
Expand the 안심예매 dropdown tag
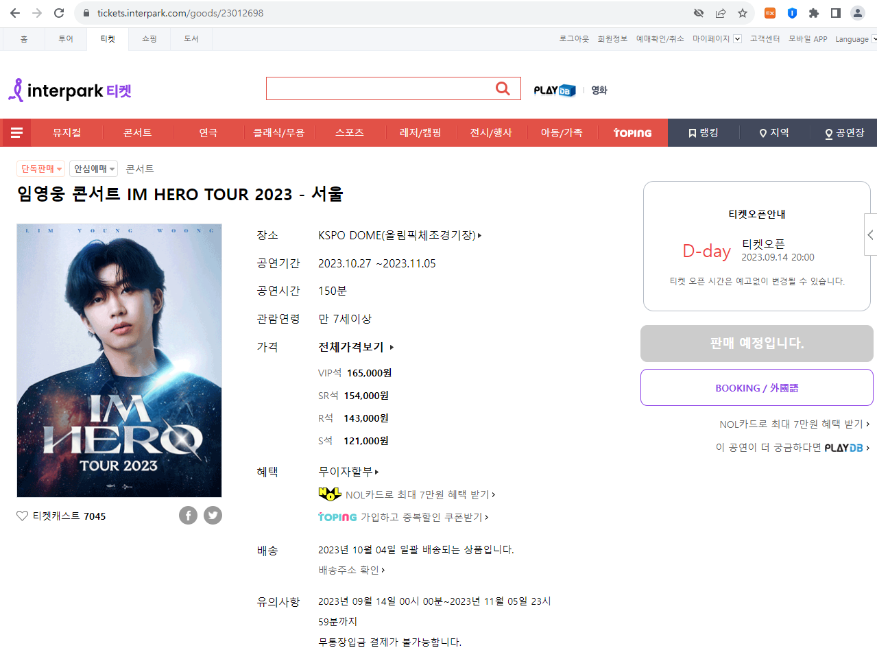[93, 169]
